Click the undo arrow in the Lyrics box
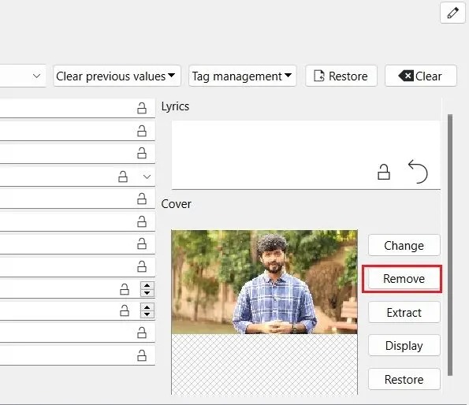Viewport: 469px width, 405px height. pyautogui.click(x=418, y=172)
